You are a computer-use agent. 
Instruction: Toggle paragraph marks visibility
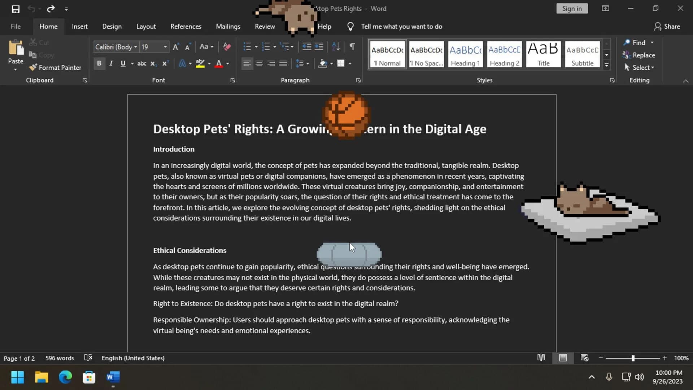[352, 47]
